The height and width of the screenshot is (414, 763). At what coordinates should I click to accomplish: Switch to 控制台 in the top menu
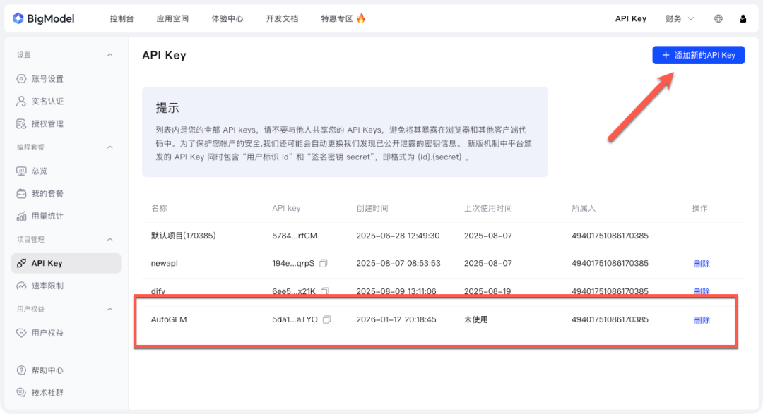(122, 18)
